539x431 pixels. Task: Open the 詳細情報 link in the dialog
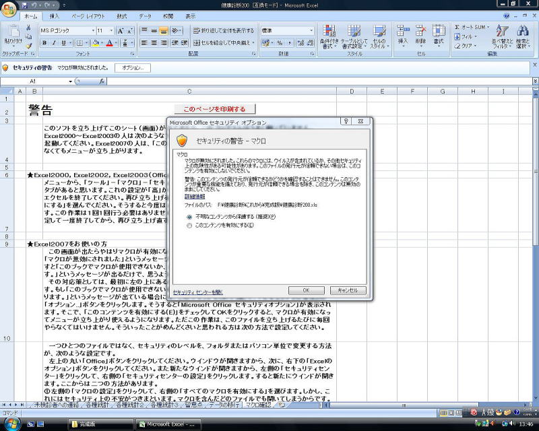coord(195,197)
